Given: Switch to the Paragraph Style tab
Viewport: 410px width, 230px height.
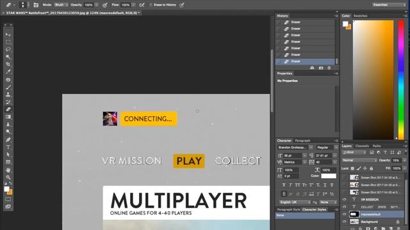Looking at the screenshot, I should (288, 210).
